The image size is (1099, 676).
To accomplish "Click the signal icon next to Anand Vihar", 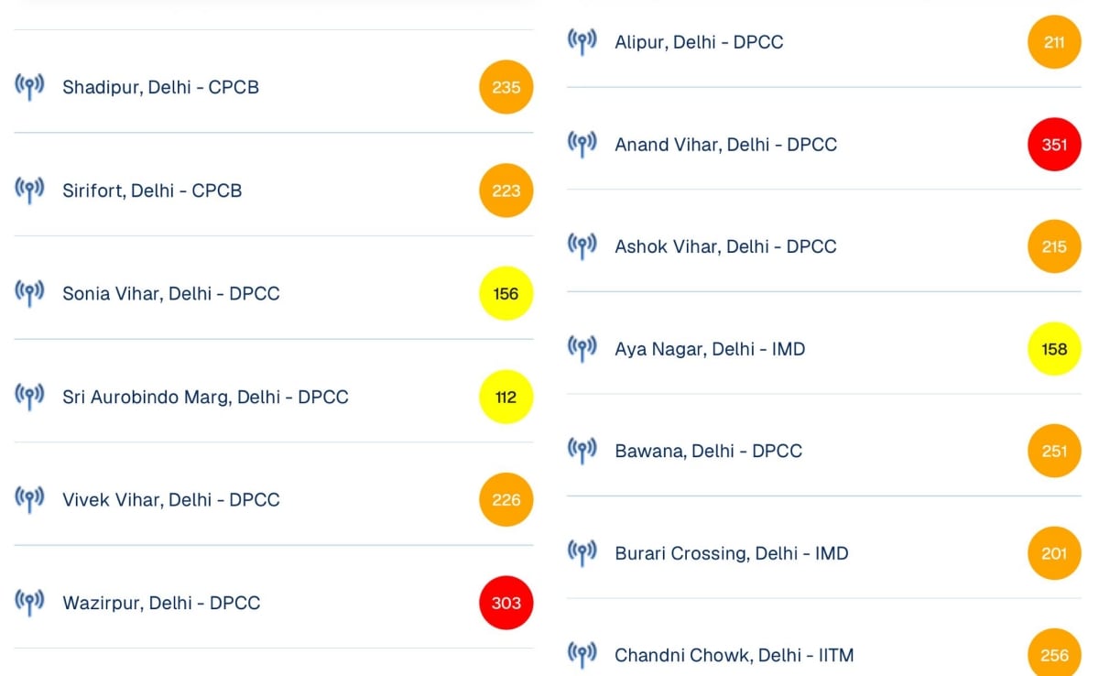I will 582,144.
